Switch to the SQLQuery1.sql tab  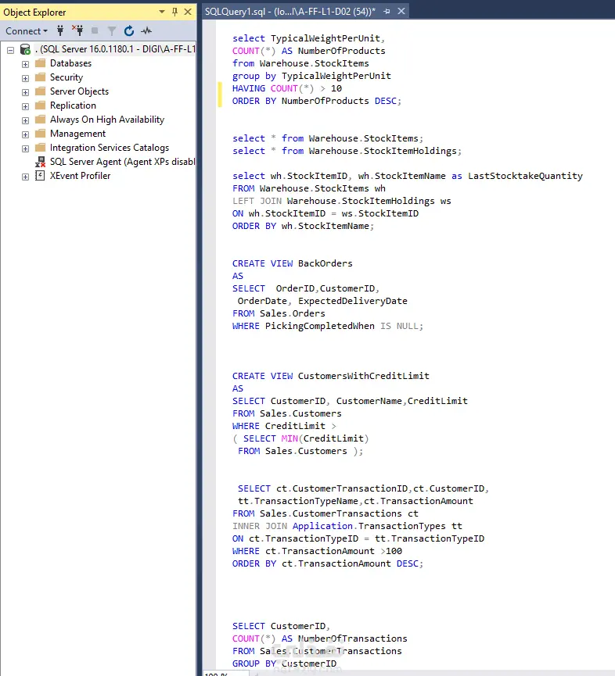(290, 12)
